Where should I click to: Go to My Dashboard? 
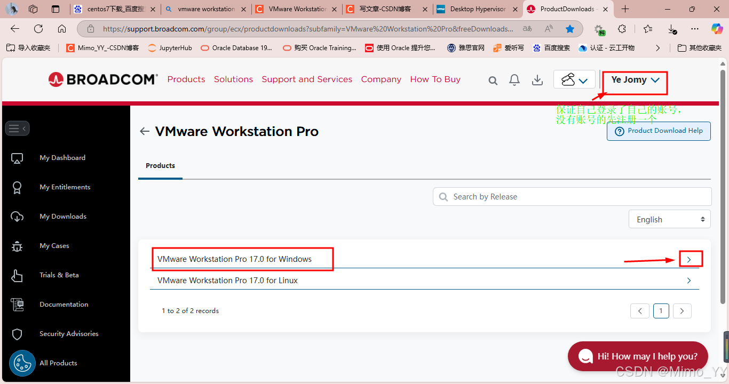[62, 158]
